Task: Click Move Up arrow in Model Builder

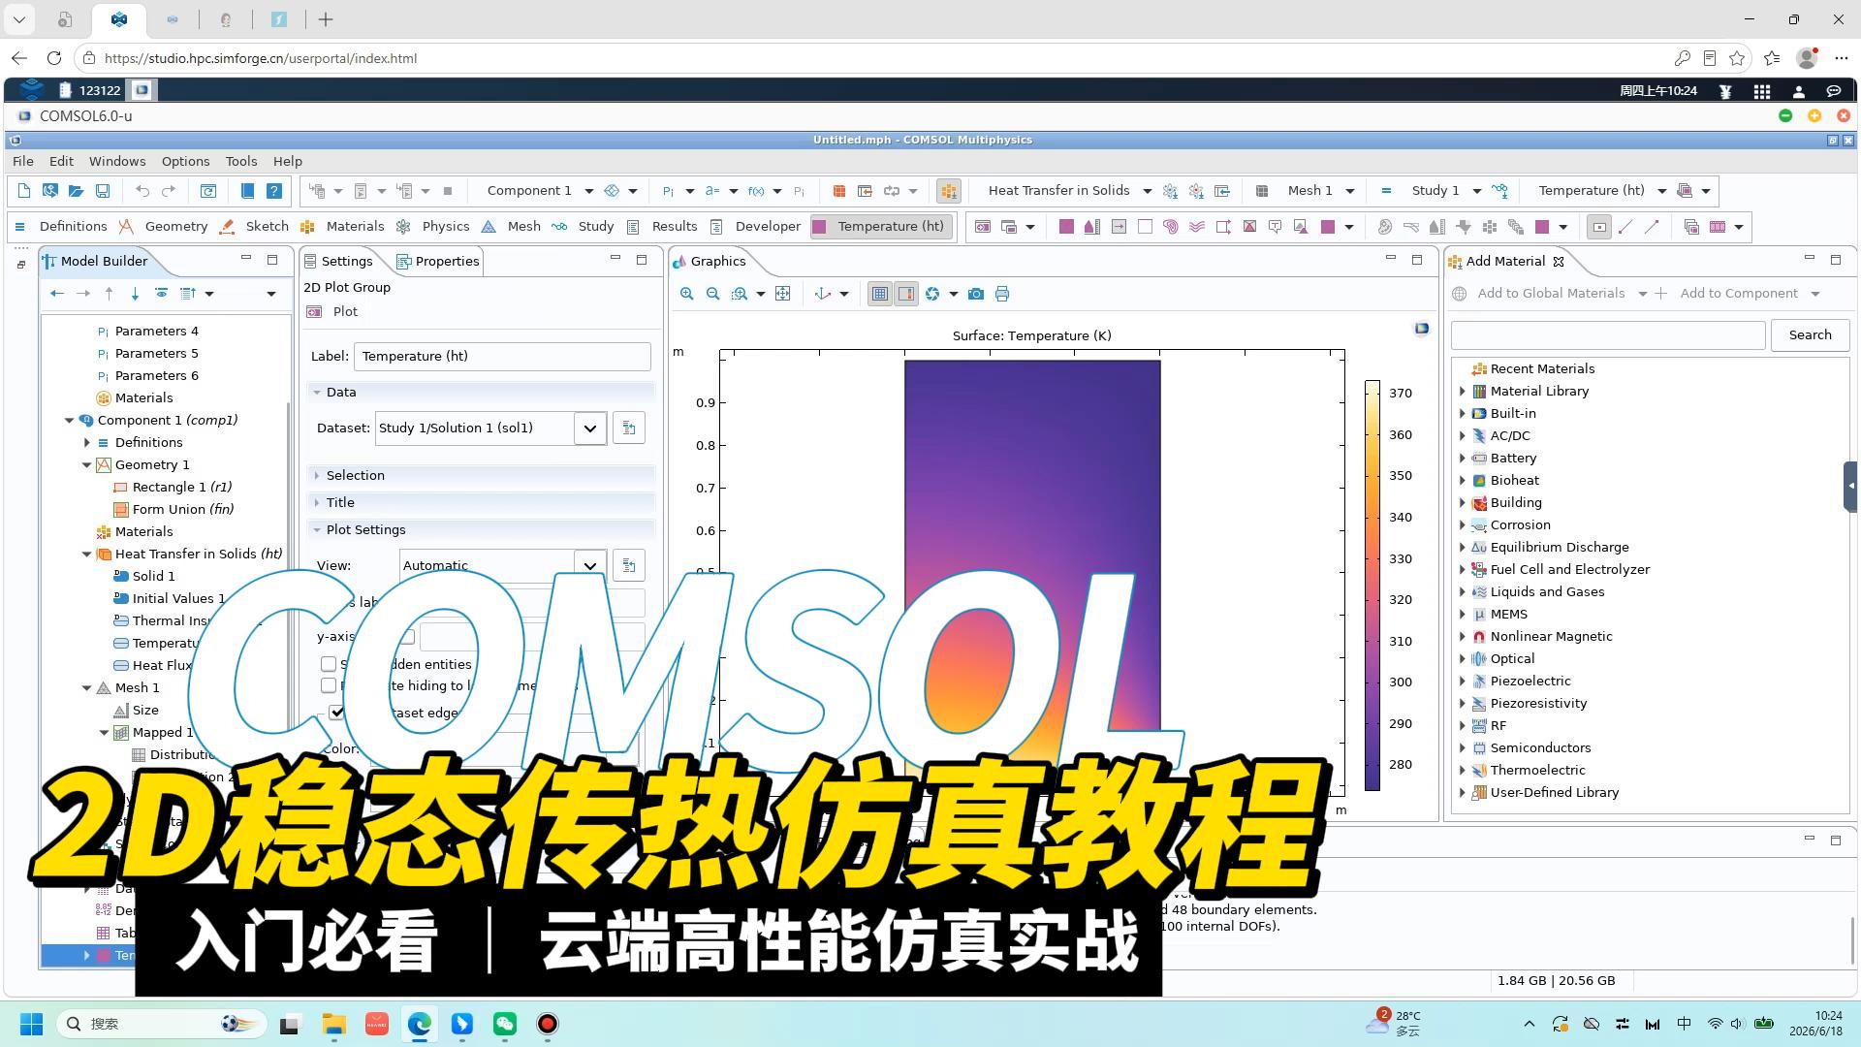Action: tap(109, 293)
